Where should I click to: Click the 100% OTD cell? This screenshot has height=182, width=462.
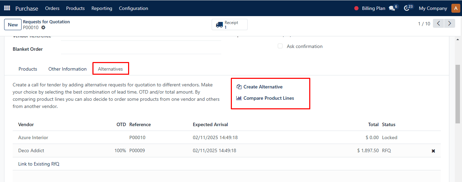[x=120, y=150]
